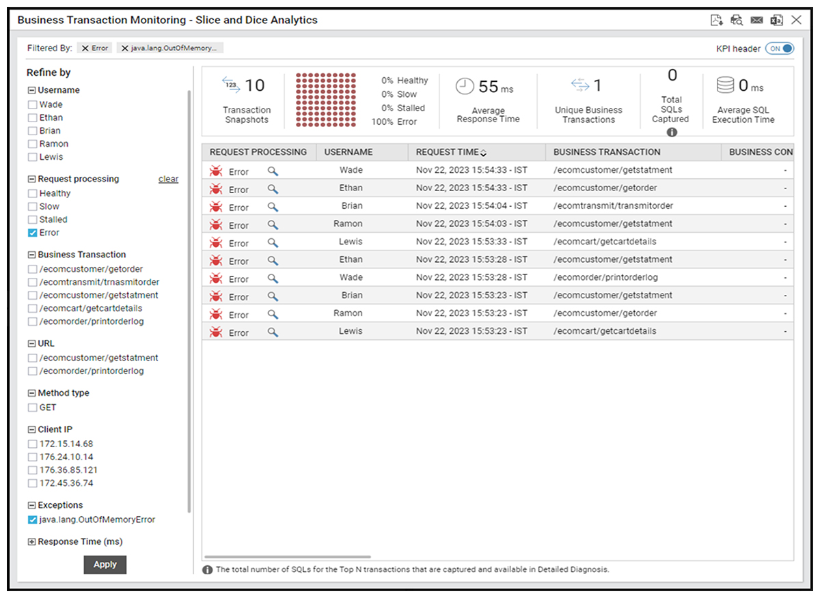
Task: Collapse the Username filter section
Action: pyautogui.click(x=31, y=90)
